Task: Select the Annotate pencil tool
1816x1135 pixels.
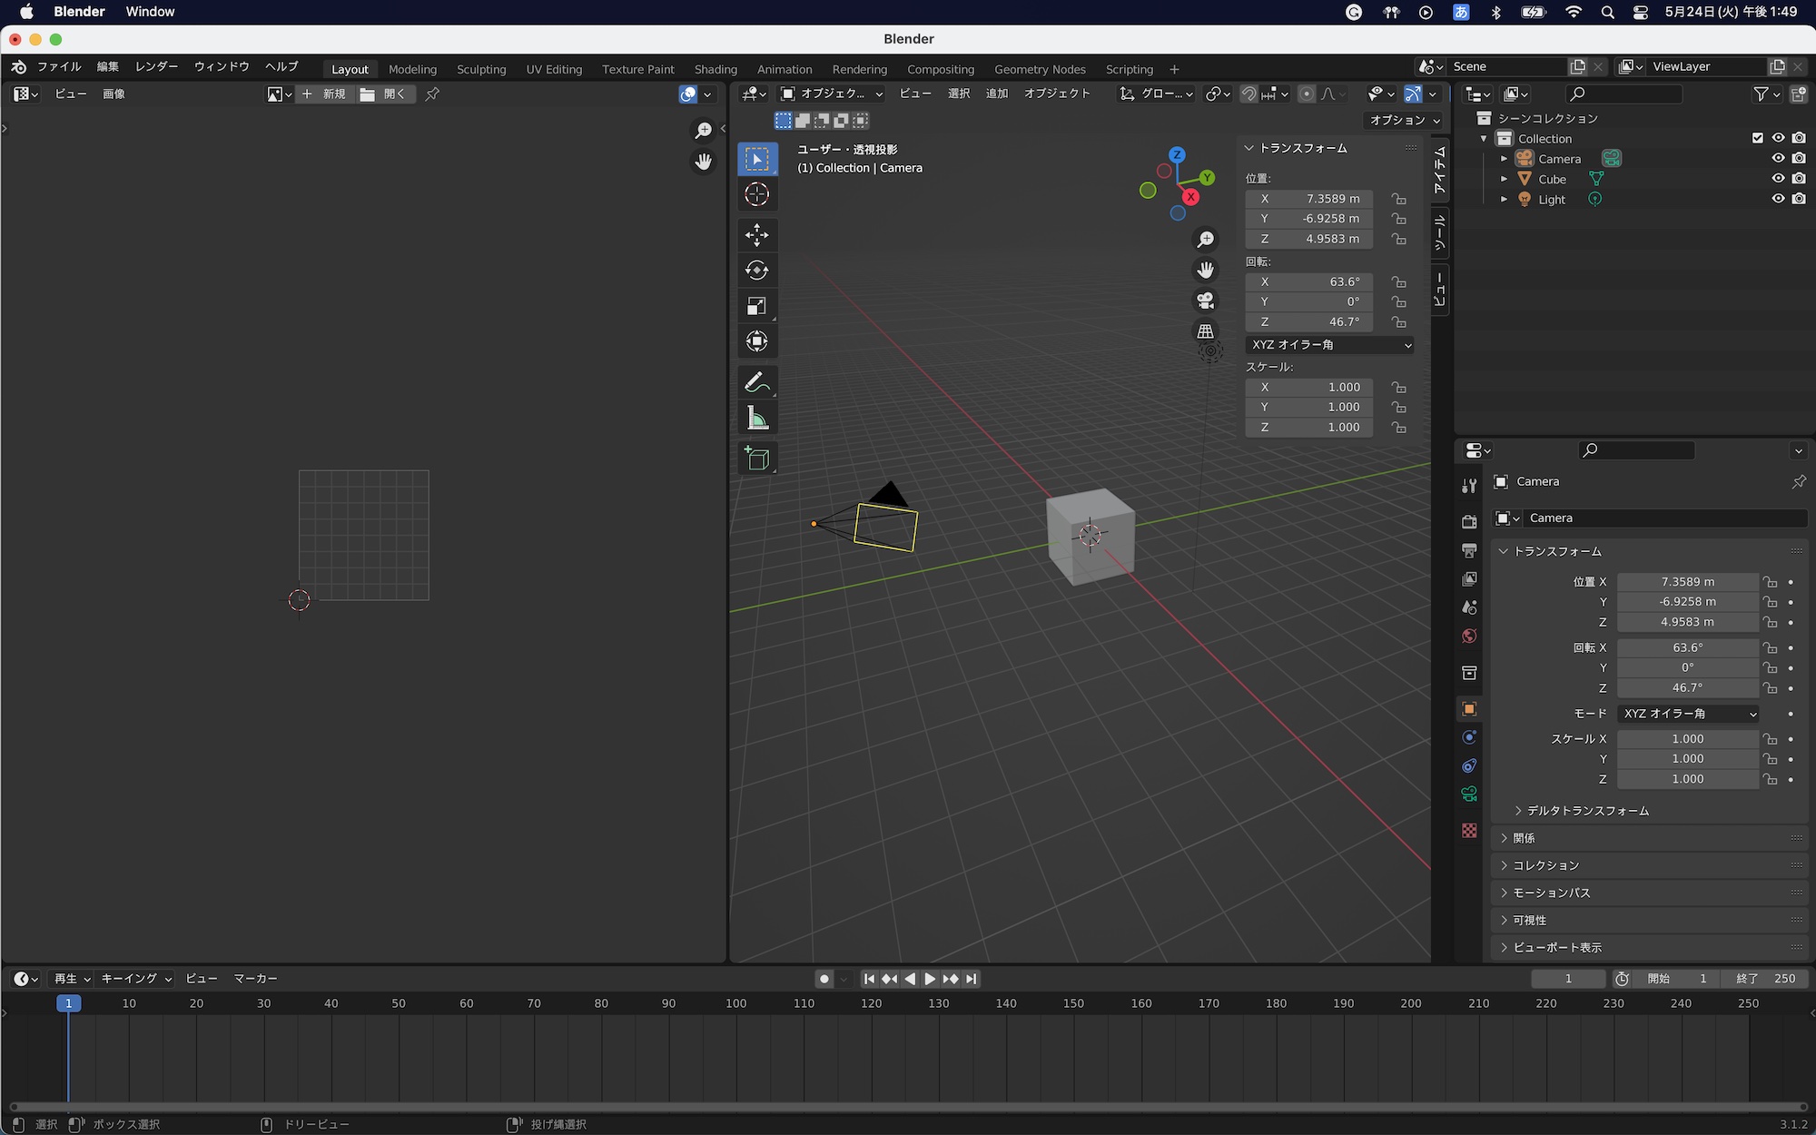Action: click(756, 383)
